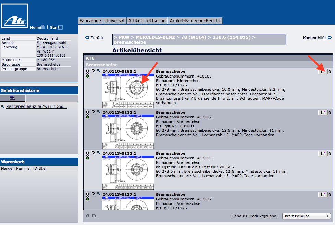The width and height of the screenshot is (335, 225).
Task: Switch to the Artikeldirektsuche tab
Action: [147, 21]
